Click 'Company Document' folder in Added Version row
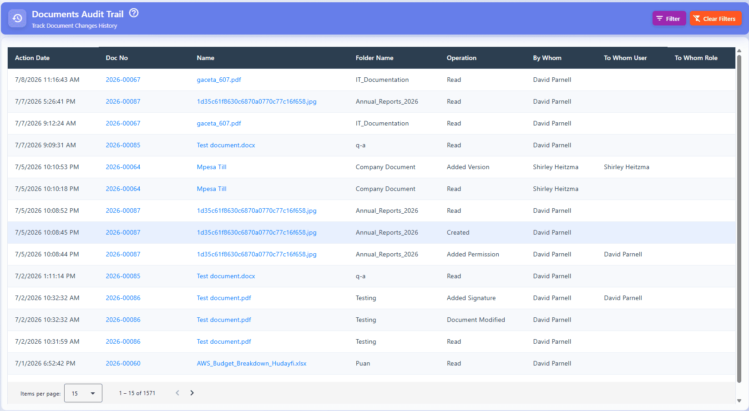 tap(385, 167)
